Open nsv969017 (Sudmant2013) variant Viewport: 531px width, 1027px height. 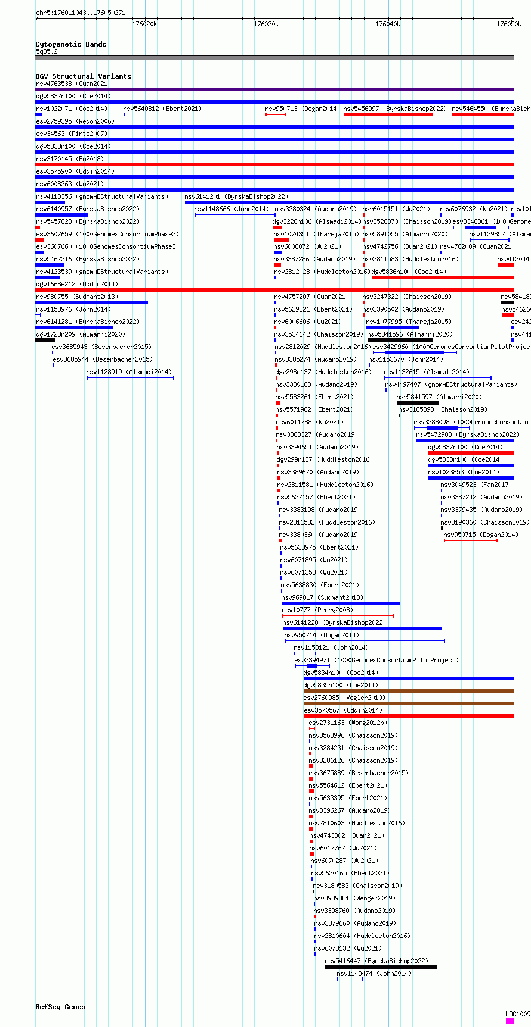click(x=322, y=597)
